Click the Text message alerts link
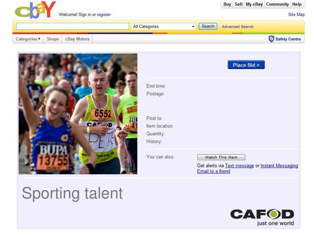 239,166
